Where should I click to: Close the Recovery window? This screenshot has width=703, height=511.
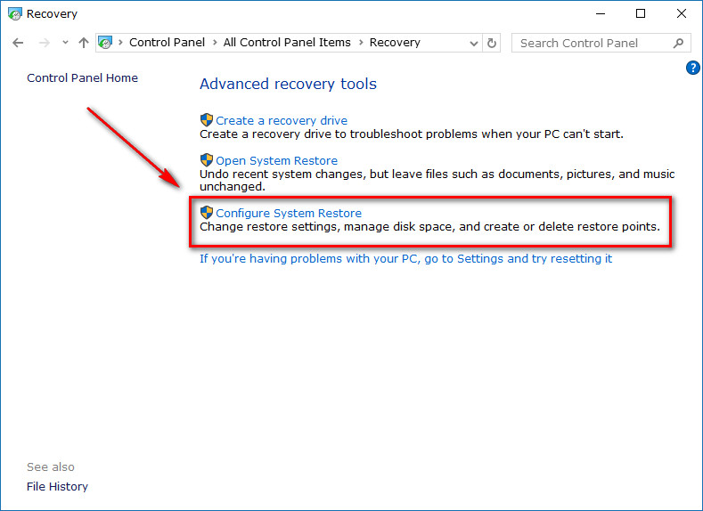pyautogui.click(x=681, y=14)
